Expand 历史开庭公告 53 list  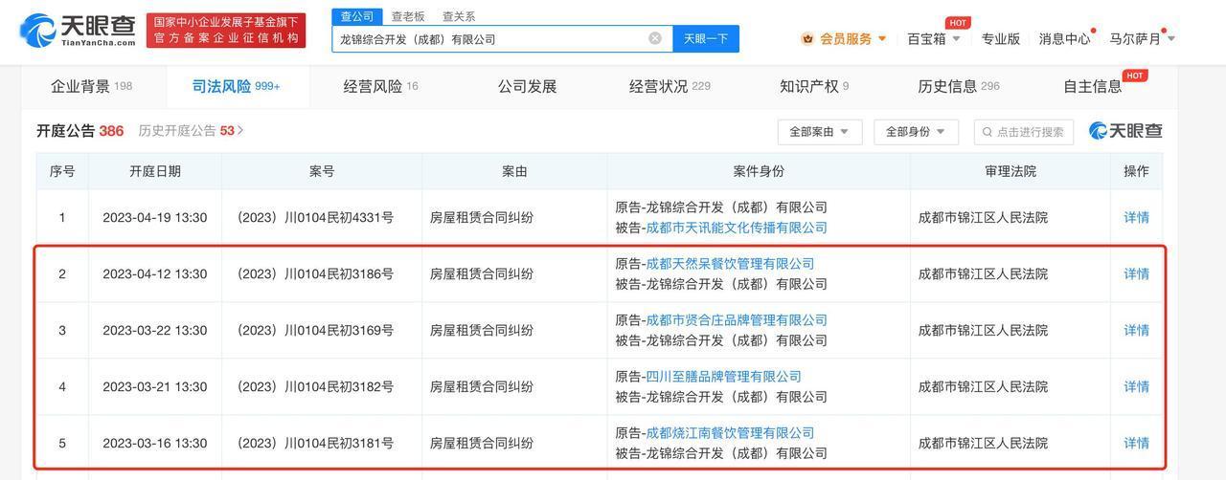click(x=191, y=130)
